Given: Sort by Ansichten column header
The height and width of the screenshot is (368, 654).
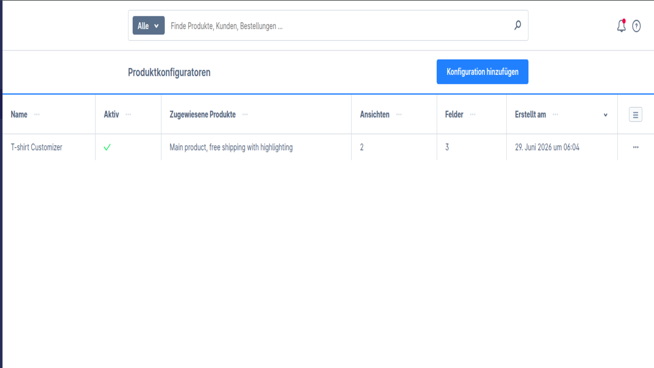Looking at the screenshot, I should 375,114.
